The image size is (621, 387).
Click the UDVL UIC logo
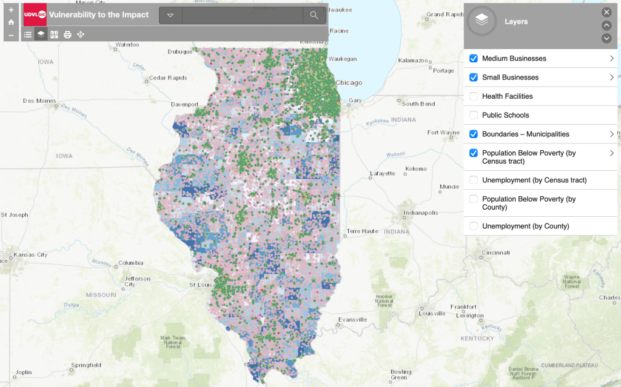[35, 15]
